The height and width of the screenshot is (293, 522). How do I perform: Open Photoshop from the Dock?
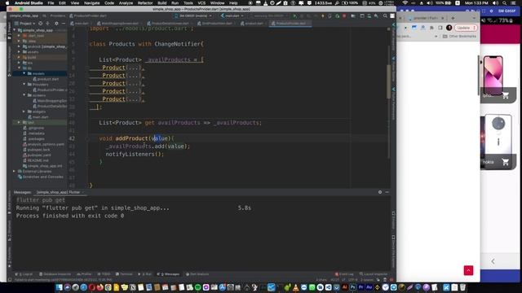tap(353, 287)
